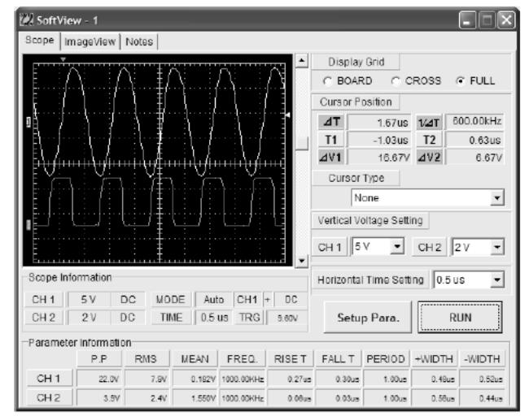Image resolution: width=529 pixels, height=416 pixels.
Task: Click the trigger position marker atop the scope
Action: [x=63, y=59]
